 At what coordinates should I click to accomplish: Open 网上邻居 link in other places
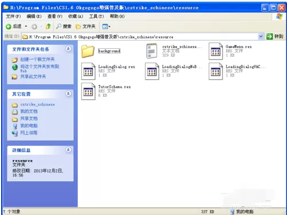tap(29, 132)
